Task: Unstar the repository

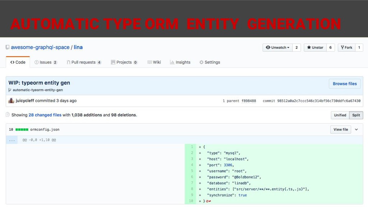Action: pyautogui.click(x=315, y=47)
